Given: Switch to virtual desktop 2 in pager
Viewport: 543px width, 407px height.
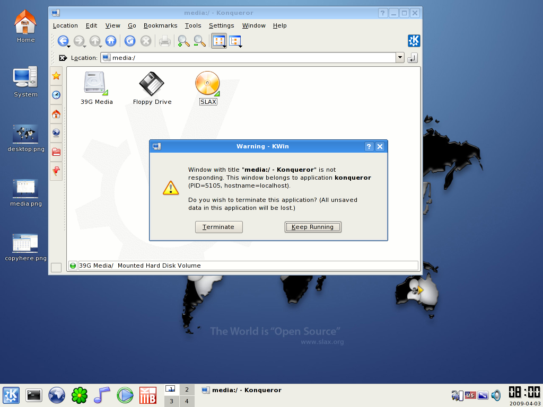Looking at the screenshot, I should click(x=187, y=390).
